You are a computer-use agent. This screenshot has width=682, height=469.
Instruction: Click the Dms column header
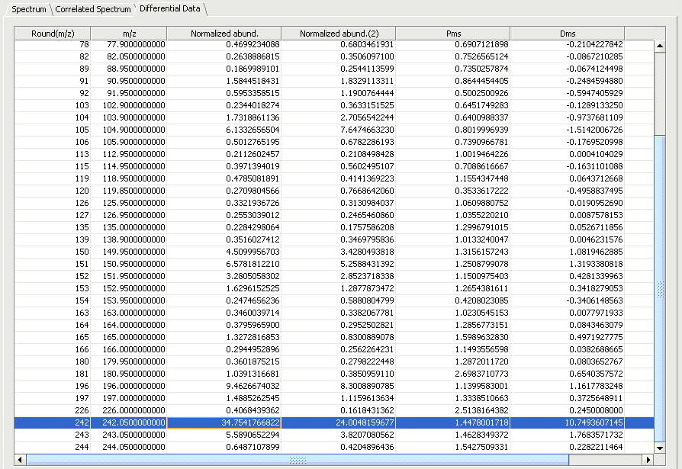(x=567, y=34)
